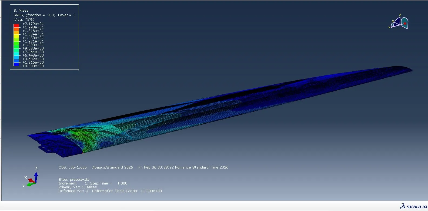Select the 'Primary Var: S, Mises' line
Viewport: 428px width, 211px height.
coord(78,187)
